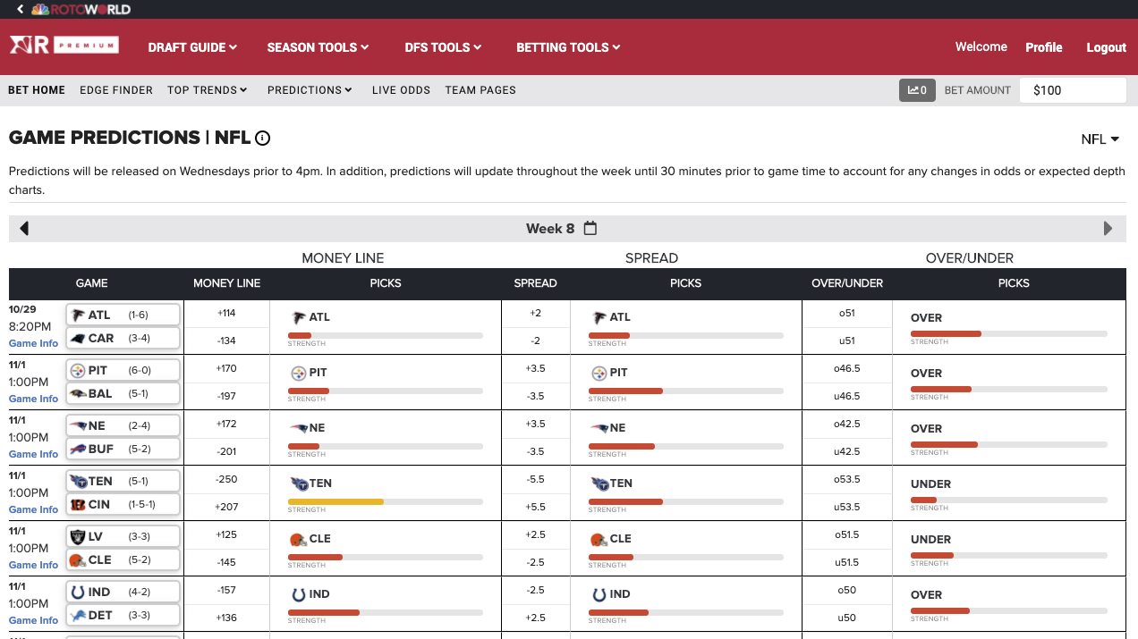The image size is (1138, 639).
Task: Open the NFL league selector dropdown
Action: [x=1100, y=139]
